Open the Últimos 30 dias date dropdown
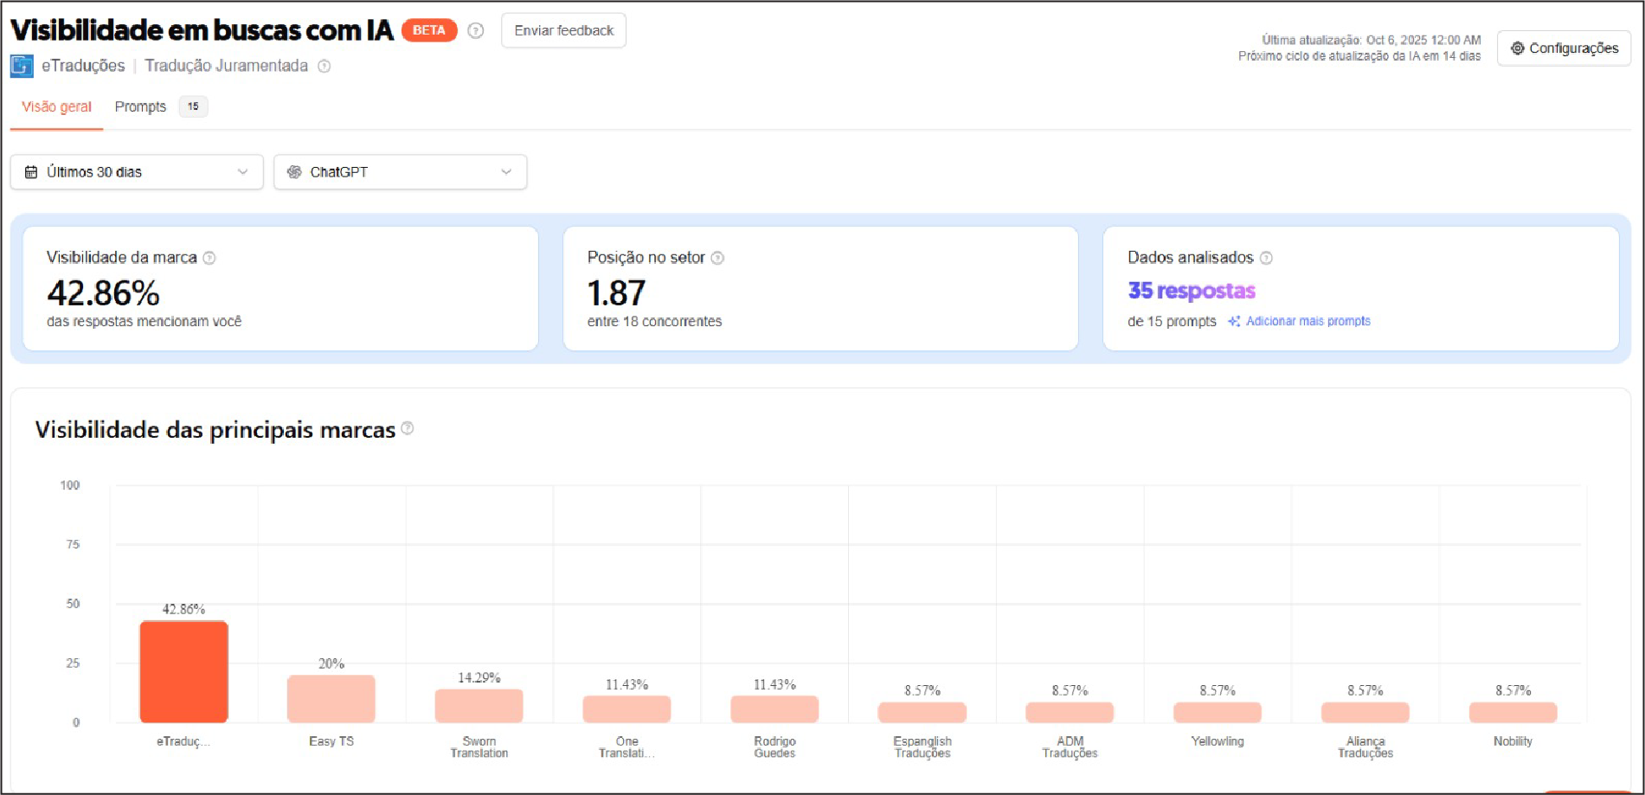This screenshot has width=1645, height=795. pos(137,172)
